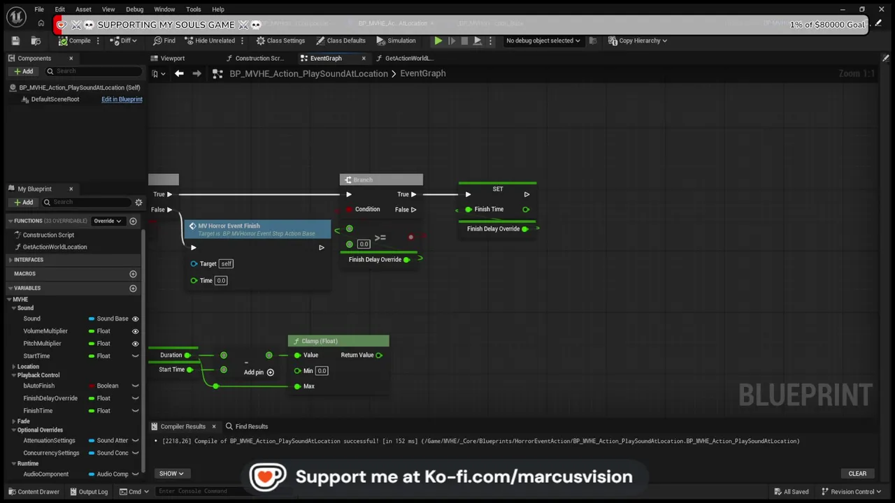
Task: Click the Find toolbar button
Action: point(164,41)
